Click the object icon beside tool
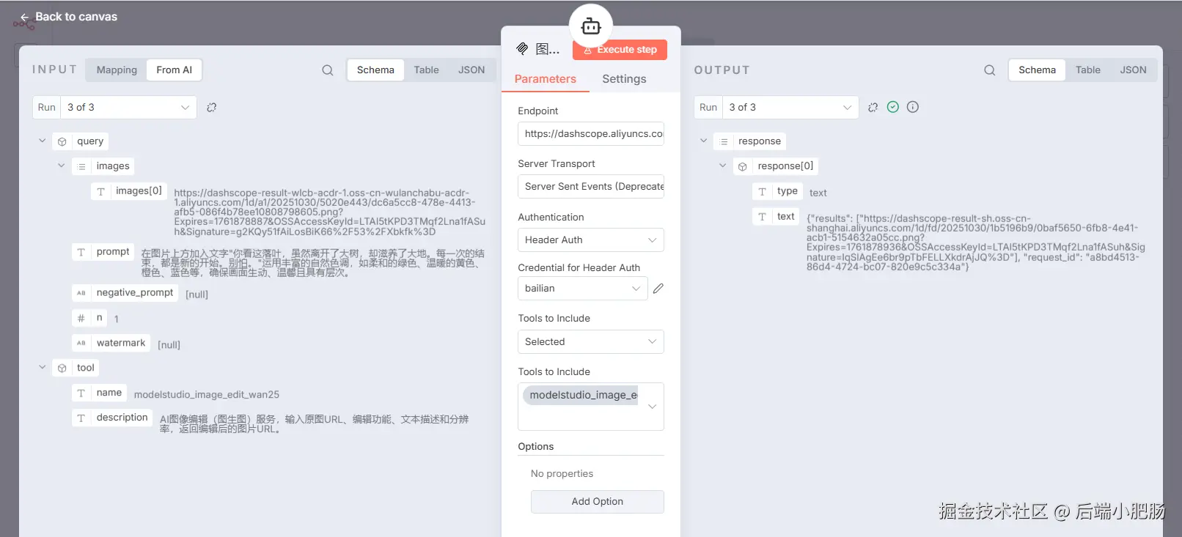 coord(62,368)
